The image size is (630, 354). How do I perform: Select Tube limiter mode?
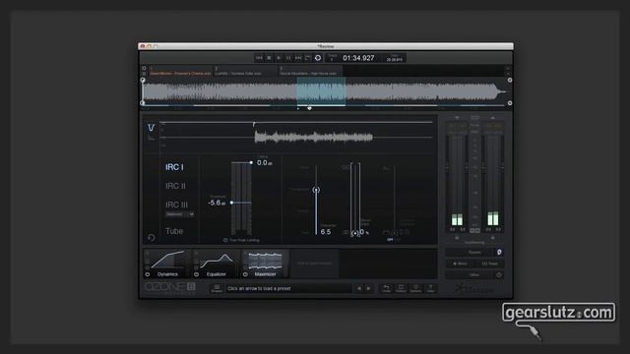point(174,231)
